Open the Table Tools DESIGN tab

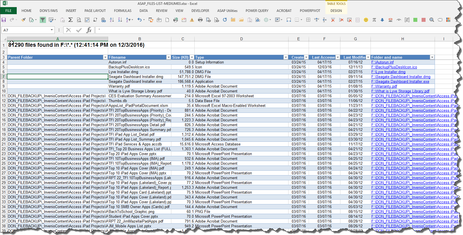336,11
